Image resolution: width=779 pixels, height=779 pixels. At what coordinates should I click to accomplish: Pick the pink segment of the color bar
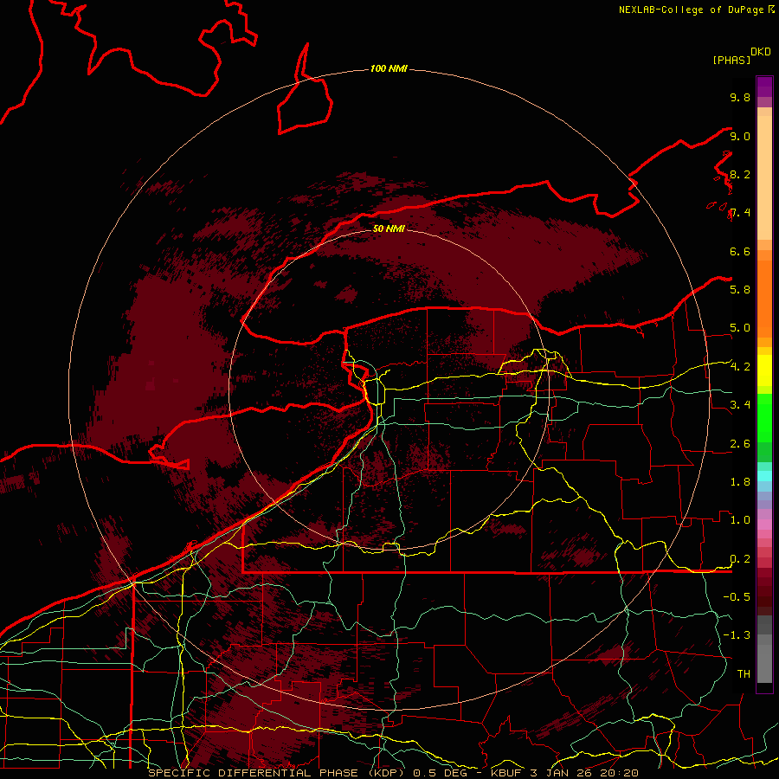coord(764,525)
